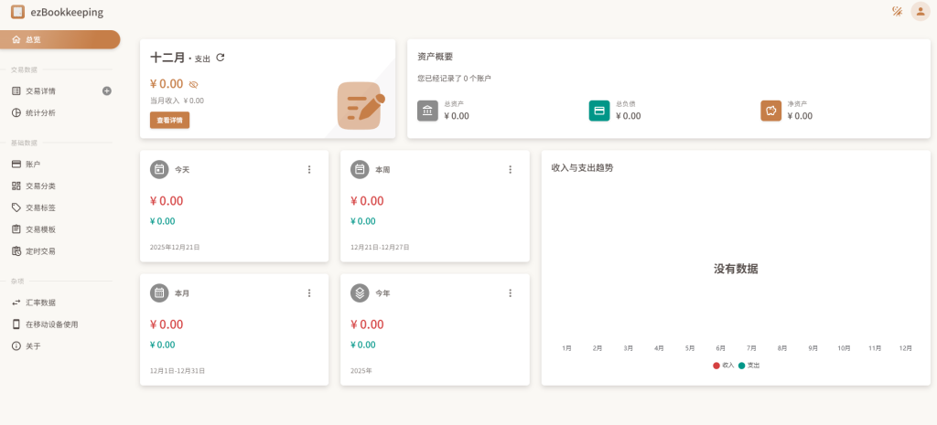Open the user avatar menu

coord(920,12)
